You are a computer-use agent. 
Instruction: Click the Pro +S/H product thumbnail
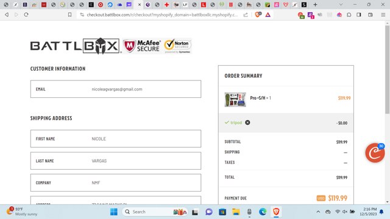(x=235, y=100)
